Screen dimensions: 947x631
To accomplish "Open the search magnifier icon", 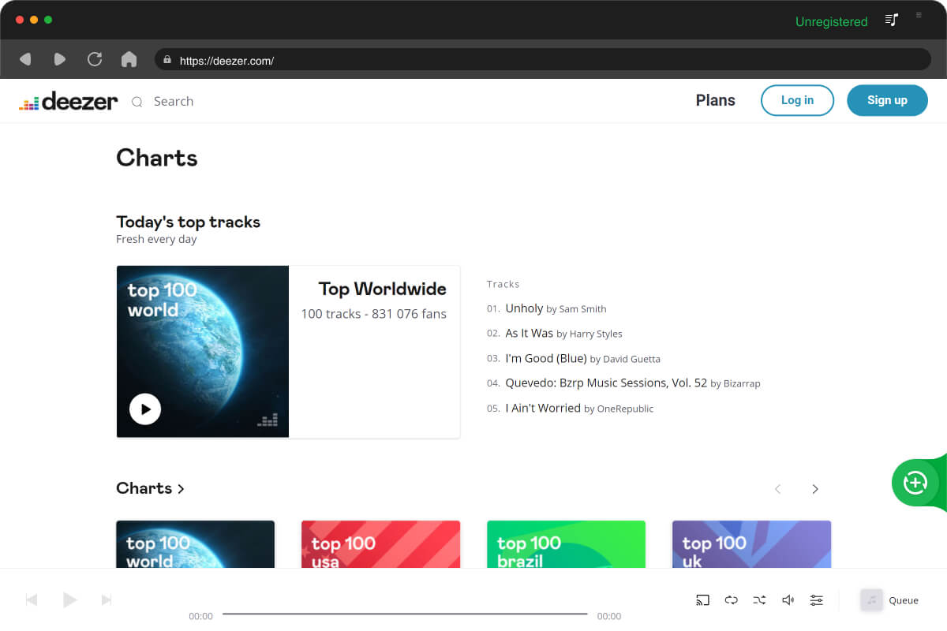I will coord(137,101).
